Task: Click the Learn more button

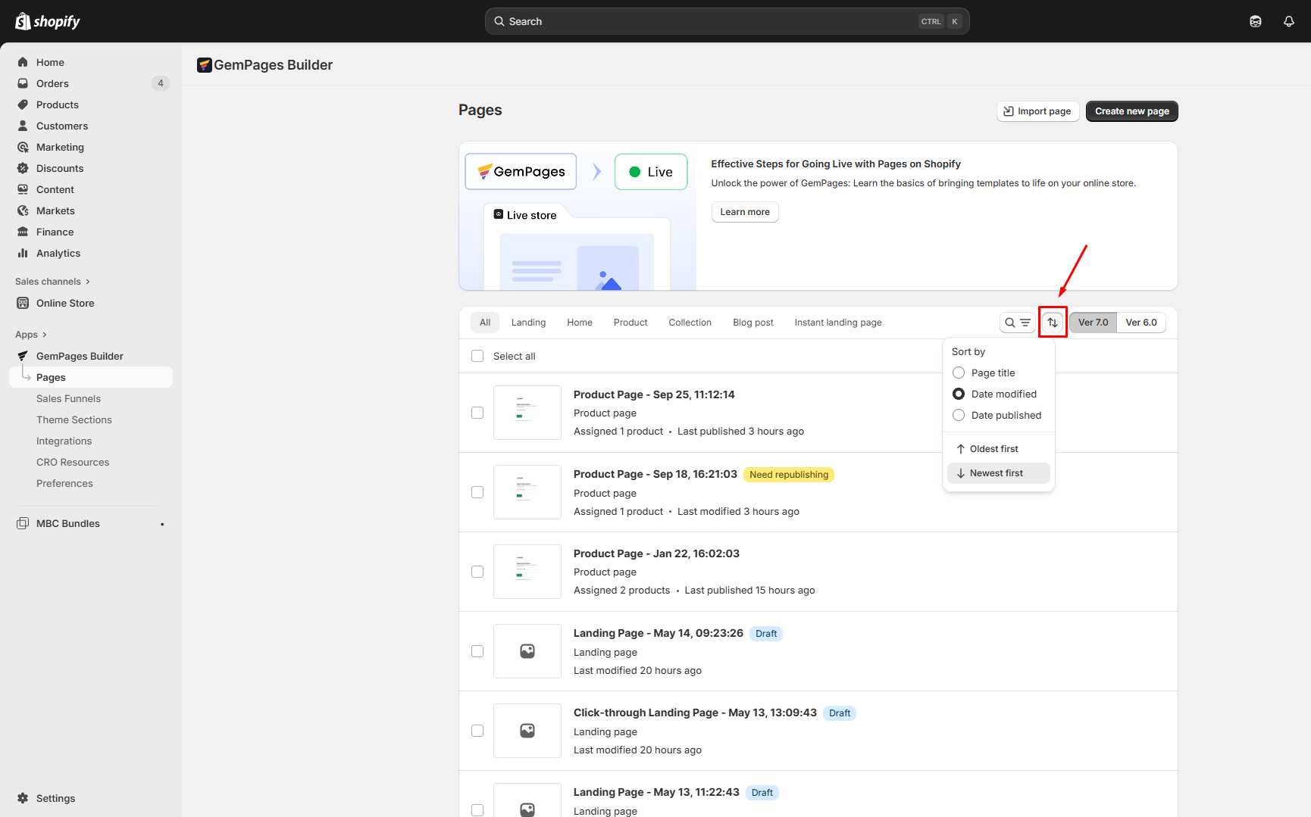Action: point(745,211)
